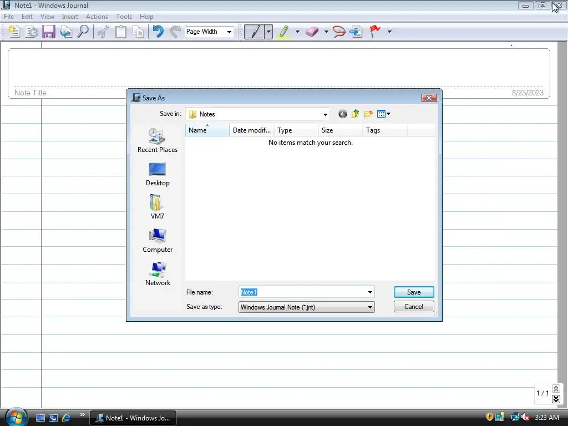Click the New Note toolbar icon

click(x=14, y=32)
